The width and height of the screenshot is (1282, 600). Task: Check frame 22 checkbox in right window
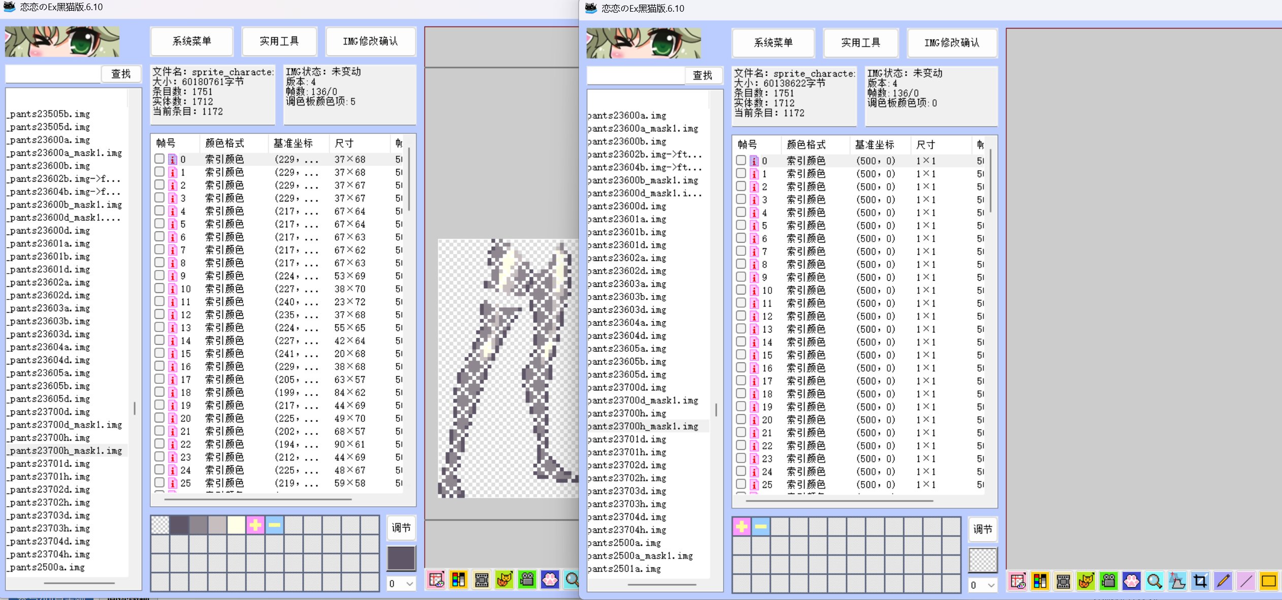tap(741, 445)
